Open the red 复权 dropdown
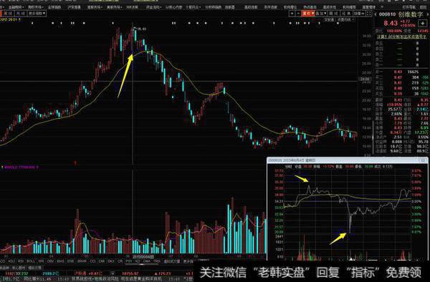This screenshot has width=430, height=282. point(308,14)
